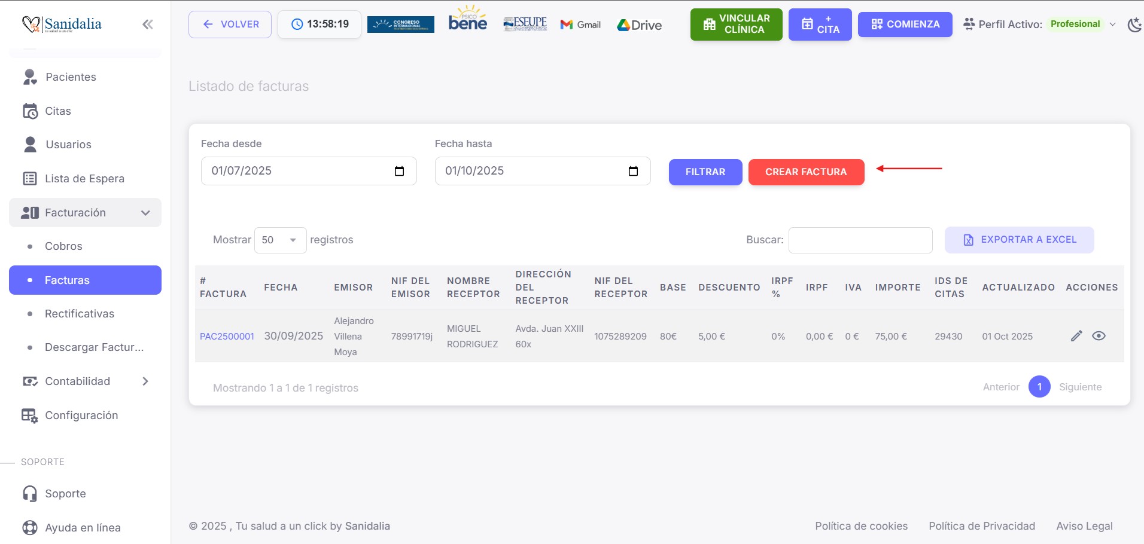
Task: Open invoice link PAC2500001
Action: (x=227, y=337)
